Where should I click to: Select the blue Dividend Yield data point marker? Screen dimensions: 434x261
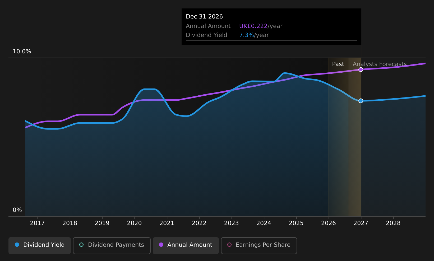click(x=361, y=101)
